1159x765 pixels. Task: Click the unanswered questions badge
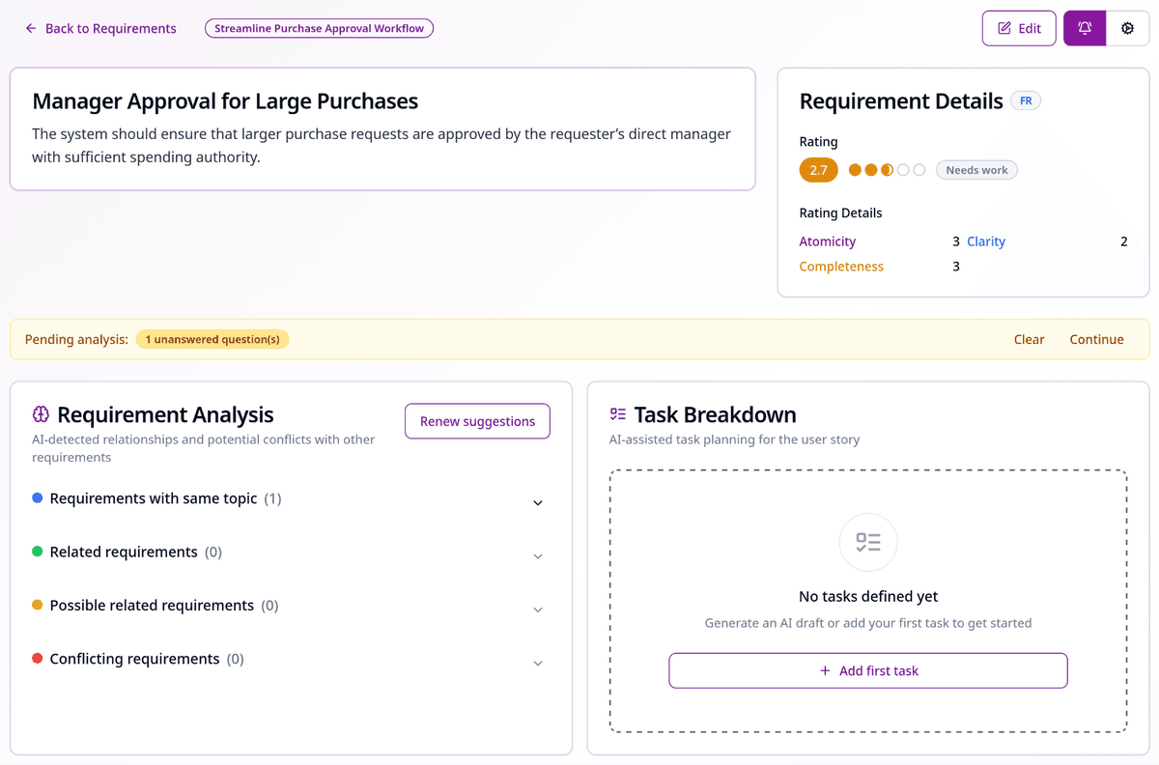[x=212, y=339]
